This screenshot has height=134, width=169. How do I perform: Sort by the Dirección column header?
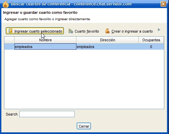pyautogui.click(x=107, y=40)
